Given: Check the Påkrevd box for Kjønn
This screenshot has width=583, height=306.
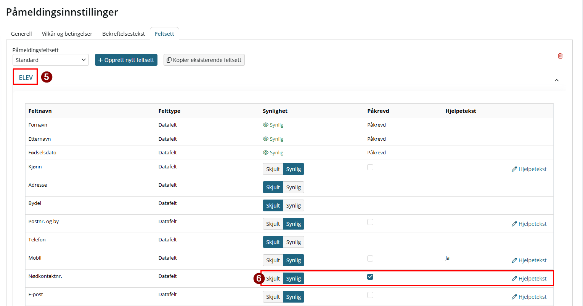Looking at the screenshot, I should [x=370, y=167].
